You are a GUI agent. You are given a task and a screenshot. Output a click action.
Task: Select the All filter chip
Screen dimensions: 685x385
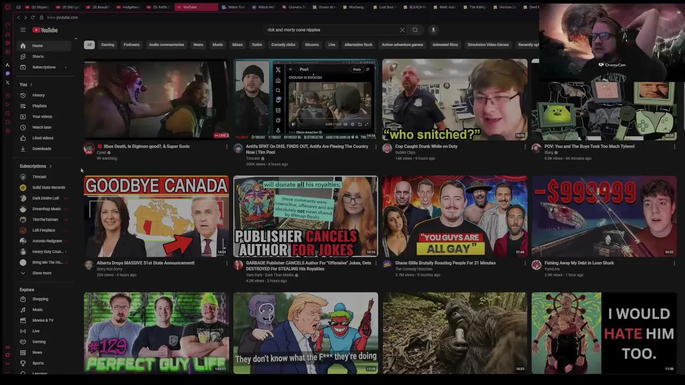[x=89, y=45]
